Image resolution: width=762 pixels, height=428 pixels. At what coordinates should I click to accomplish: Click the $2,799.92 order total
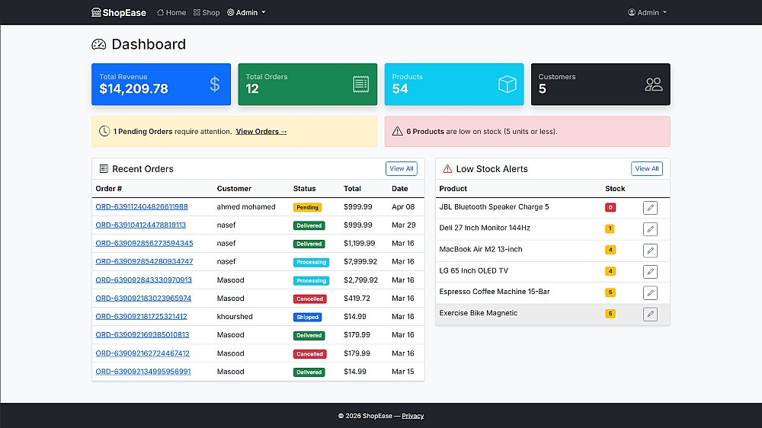point(360,280)
